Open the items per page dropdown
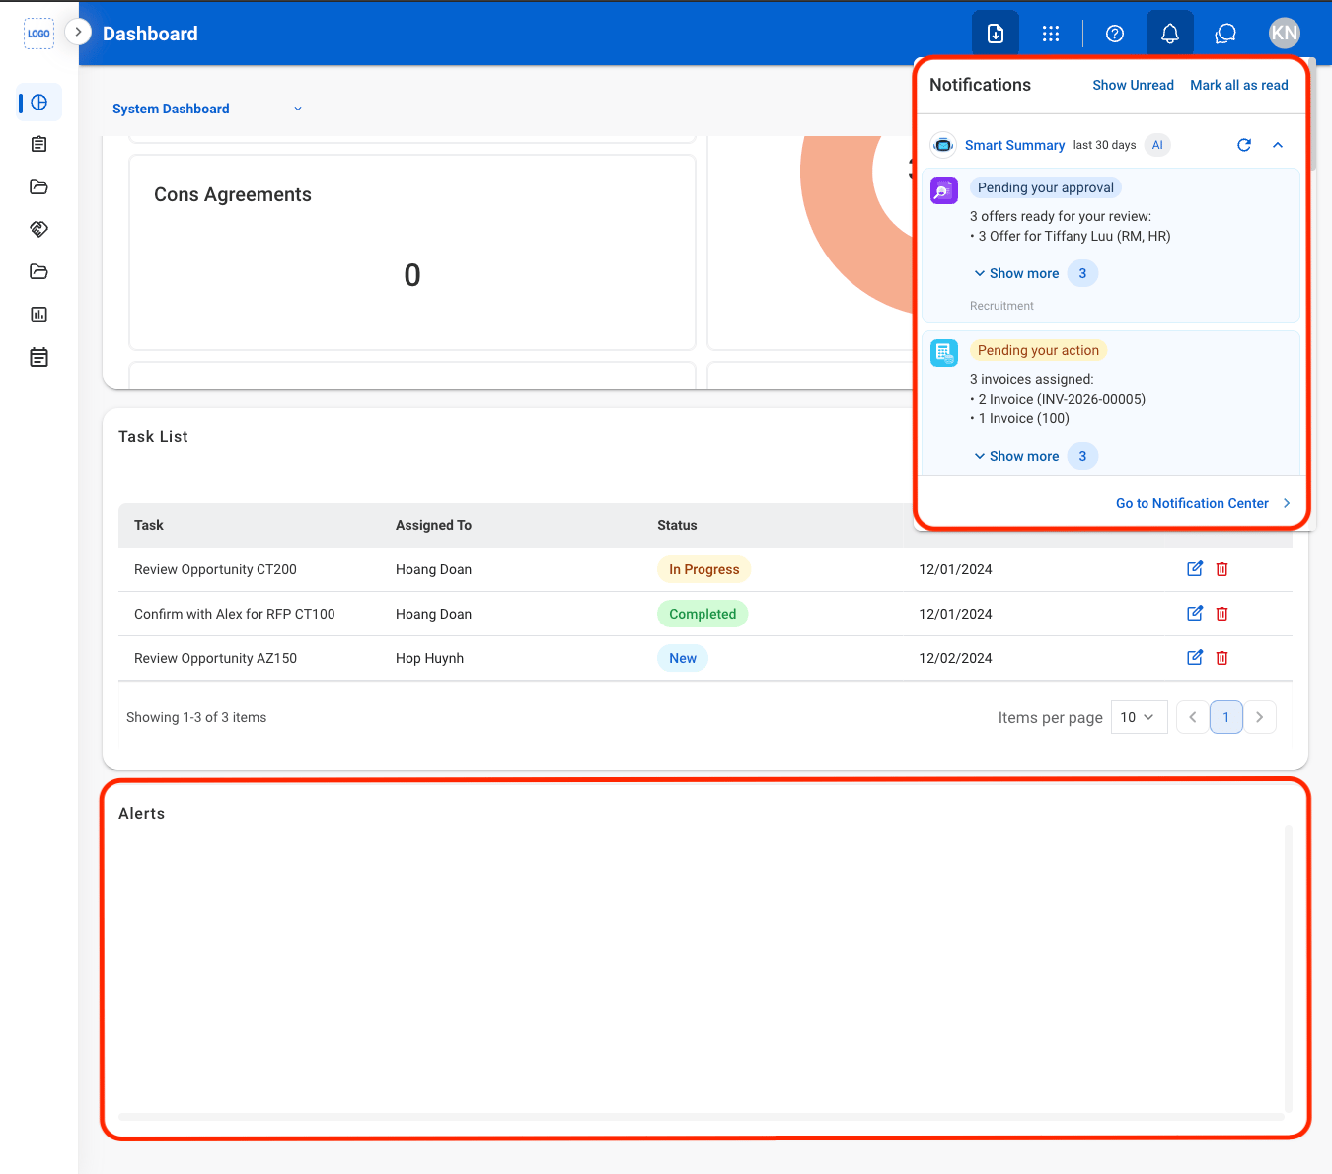 [1139, 717]
